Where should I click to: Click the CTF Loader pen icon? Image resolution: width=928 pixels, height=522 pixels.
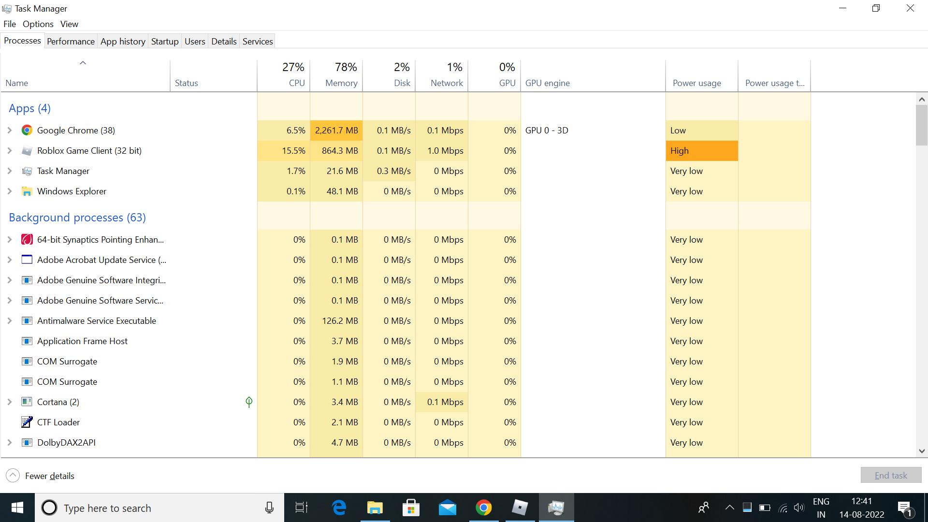27,422
